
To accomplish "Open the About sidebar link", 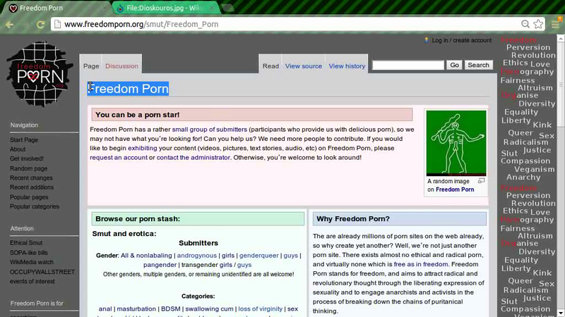I will [18, 149].
